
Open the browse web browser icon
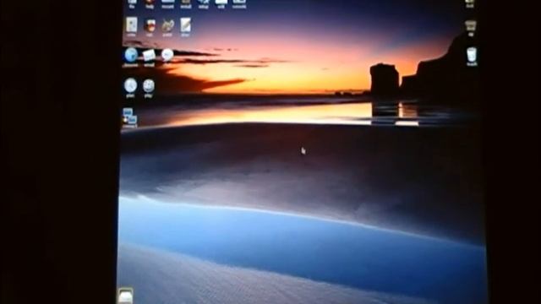(131, 57)
